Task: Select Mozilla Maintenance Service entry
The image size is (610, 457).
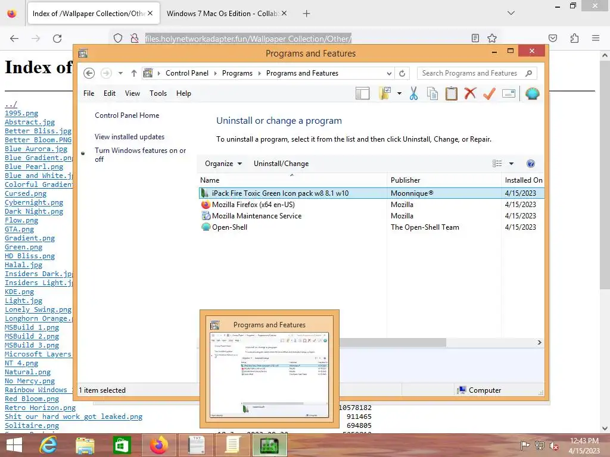Action: tap(372, 215)
